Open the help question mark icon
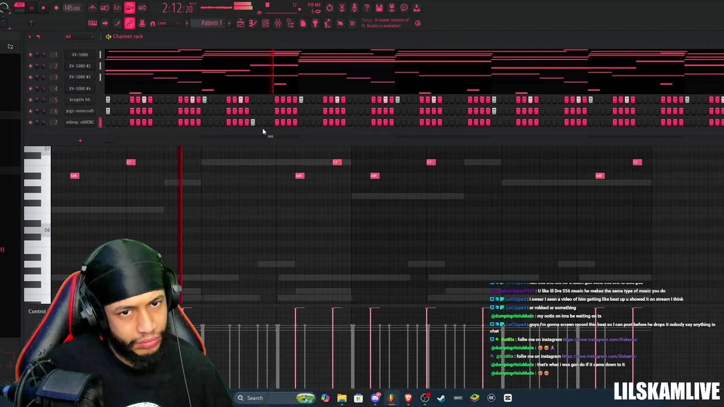This screenshot has height=407, width=724. click(367, 8)
